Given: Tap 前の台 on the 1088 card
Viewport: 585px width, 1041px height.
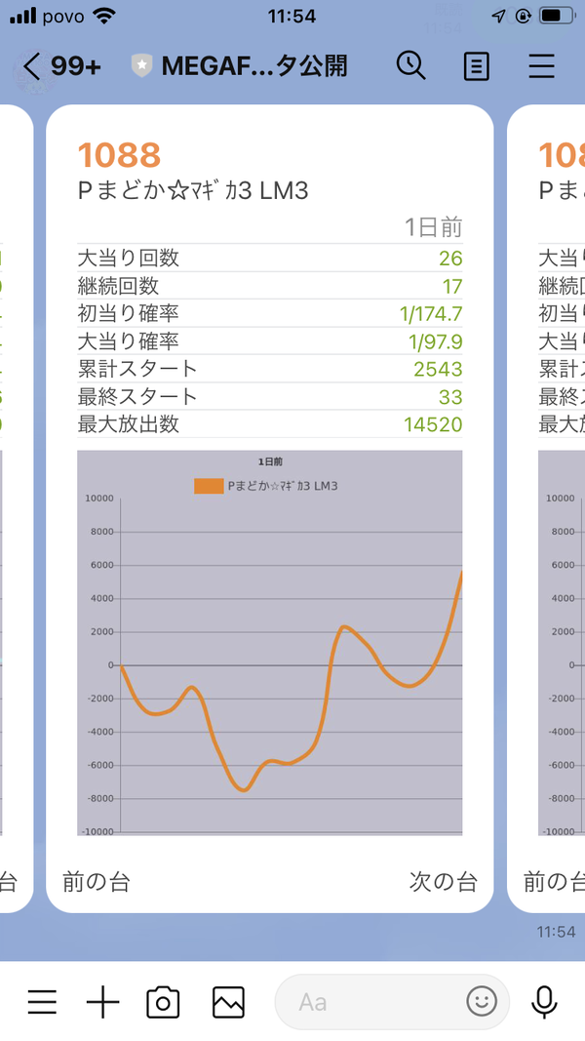Looking at the screenshot, I should [x=97, y=882].
